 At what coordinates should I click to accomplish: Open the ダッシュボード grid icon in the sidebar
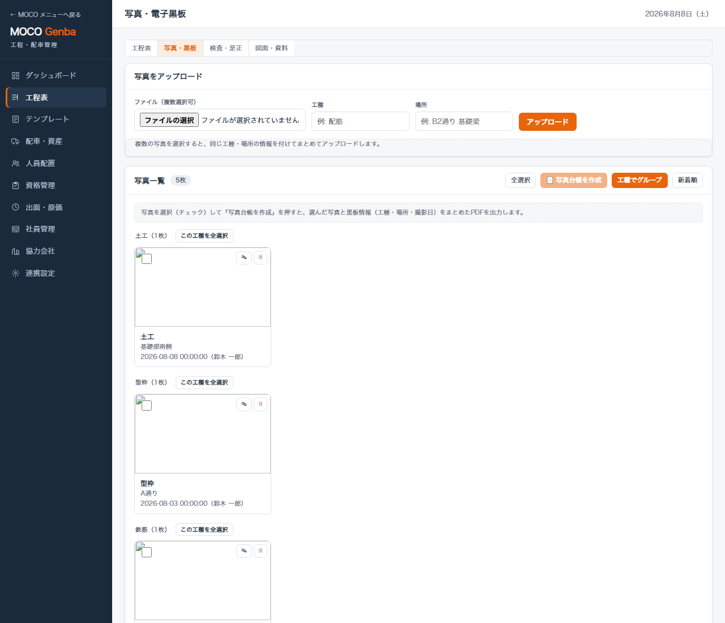click(15, 75)
